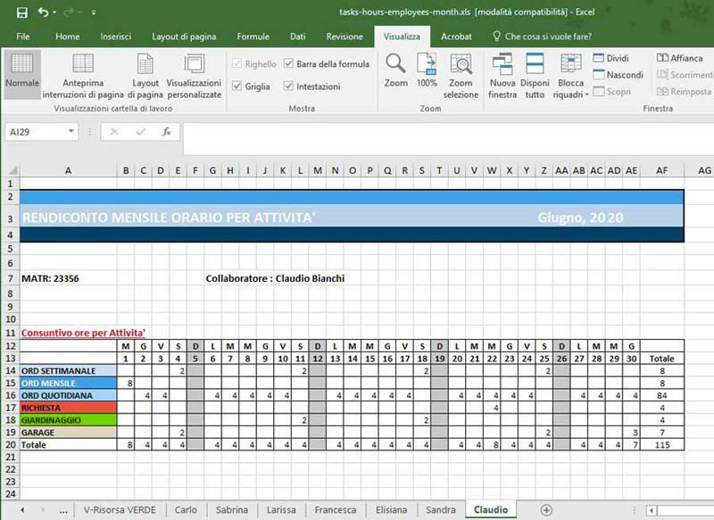Click the red RICHIESTA cell

pos(69,408)
